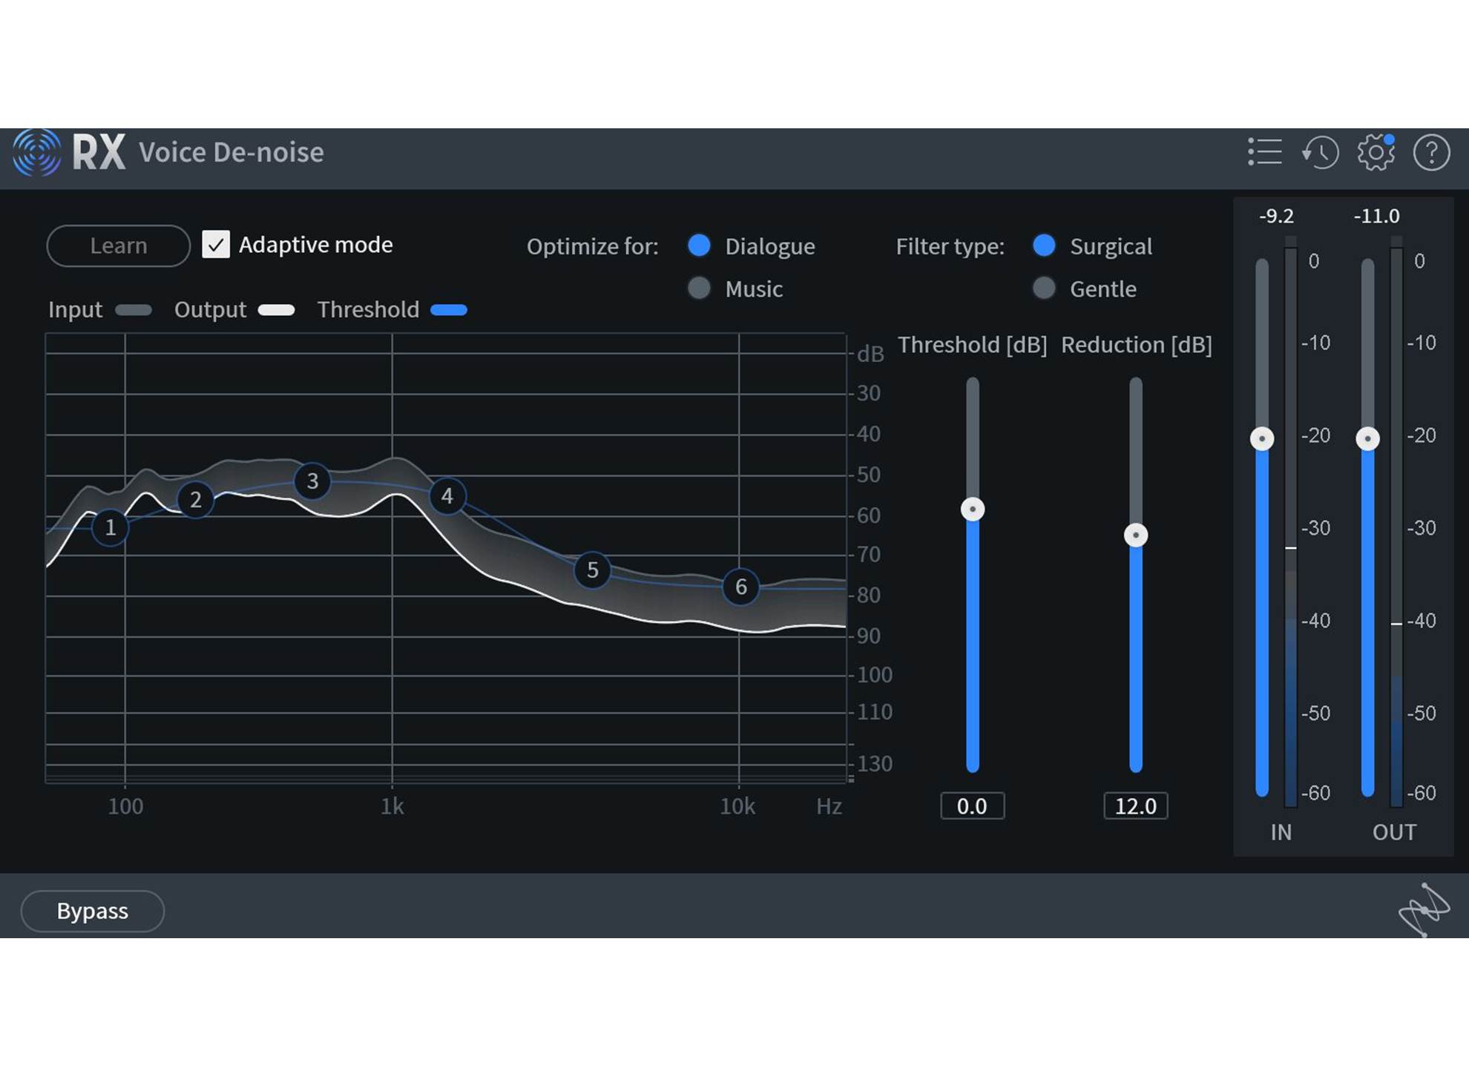Click the Filter type label

(950, 246)
